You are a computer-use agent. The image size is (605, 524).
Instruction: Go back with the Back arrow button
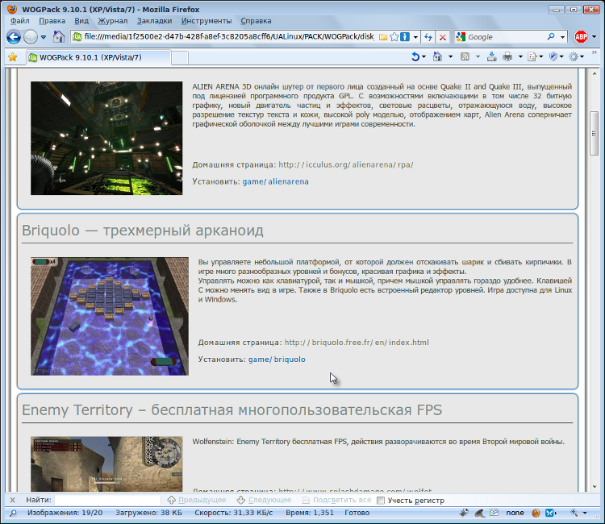coord(14,37)
